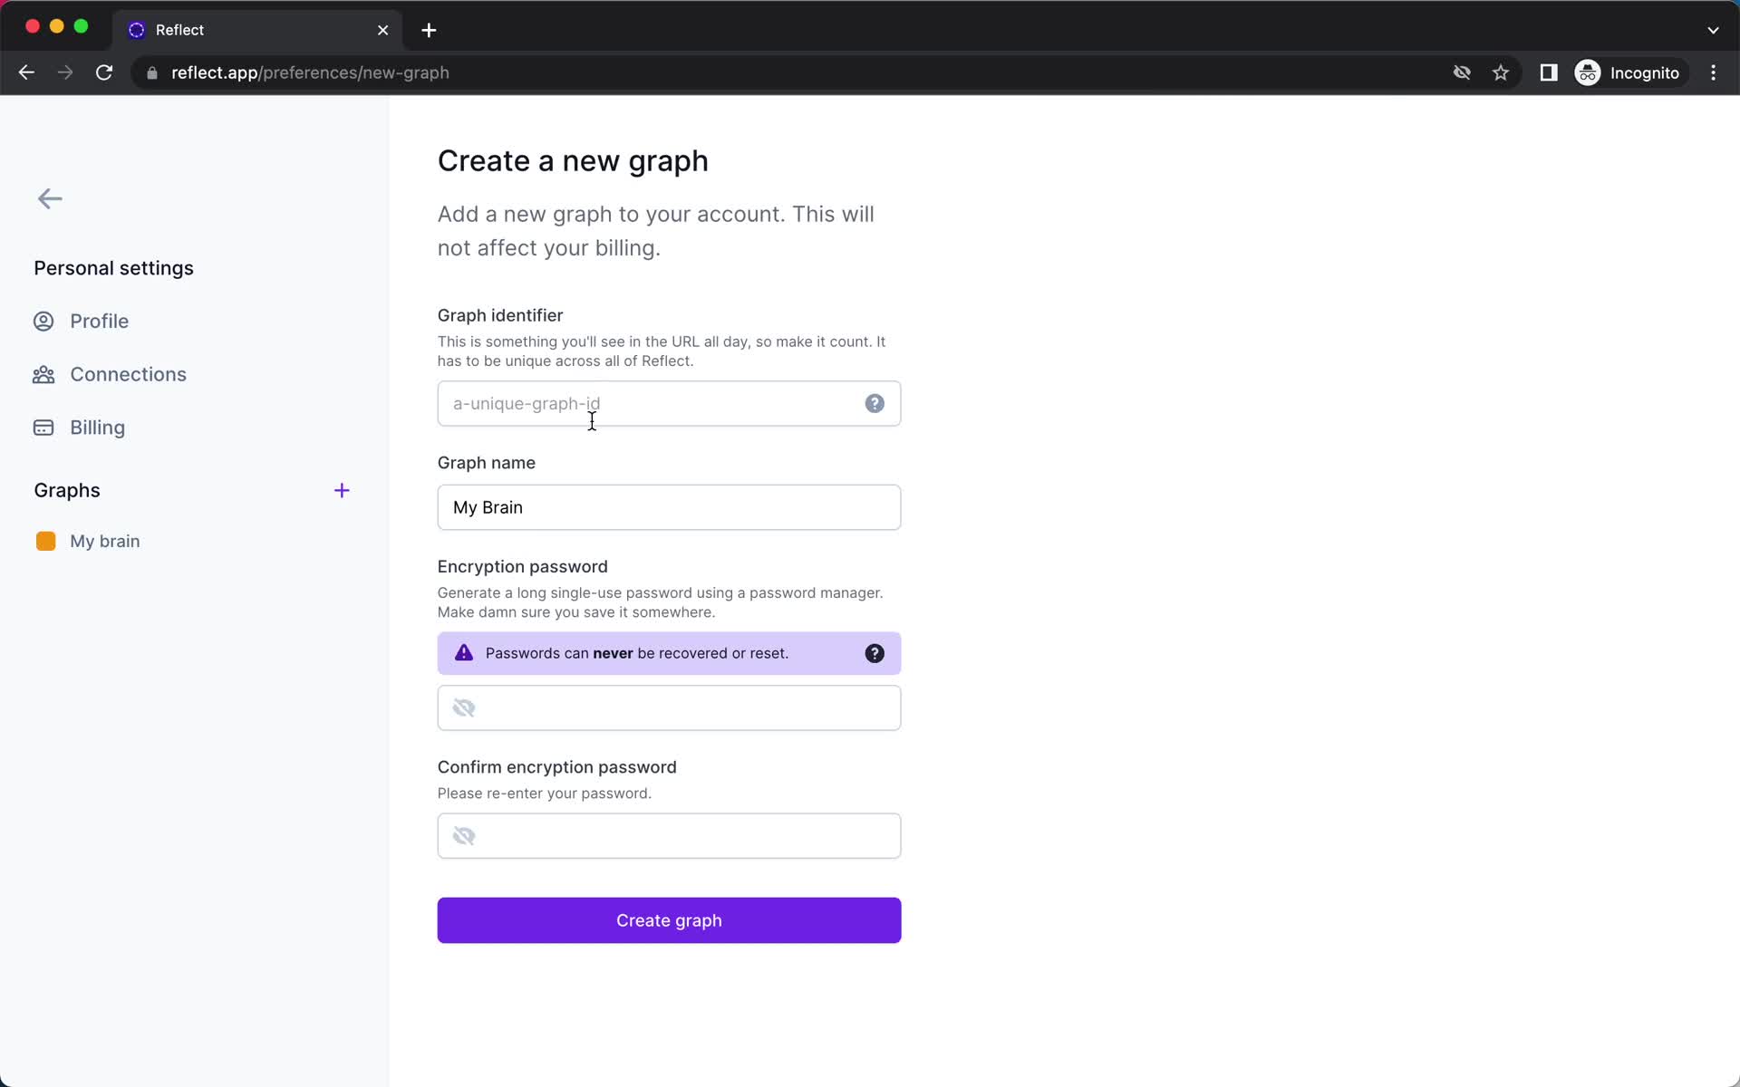This screenshot has height=1087, width=1740.
Task: Click the warning triangle alert icon
Action: coord(463,652)
